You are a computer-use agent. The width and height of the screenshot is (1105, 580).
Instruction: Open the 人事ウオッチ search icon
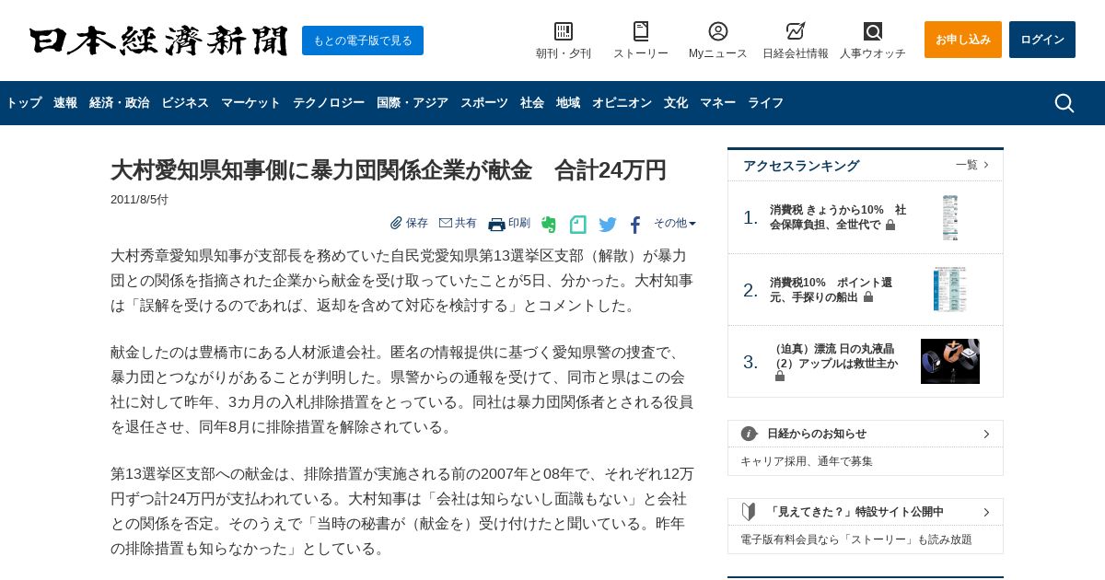873,31
